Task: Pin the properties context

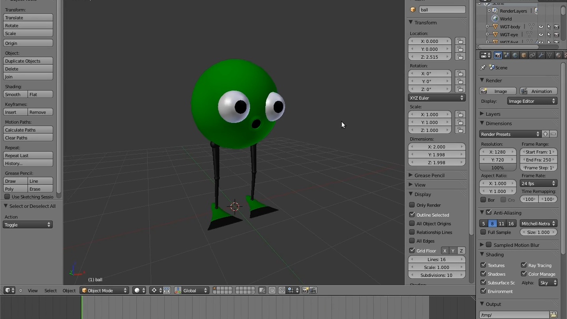Action: 483,68
